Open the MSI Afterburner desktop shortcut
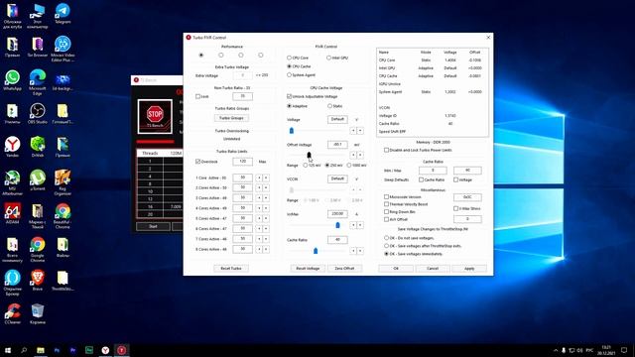The image size is (635, 357). tap(13, 182)
